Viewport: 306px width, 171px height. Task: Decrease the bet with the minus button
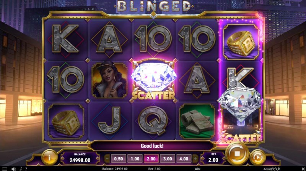click(107, 159)
